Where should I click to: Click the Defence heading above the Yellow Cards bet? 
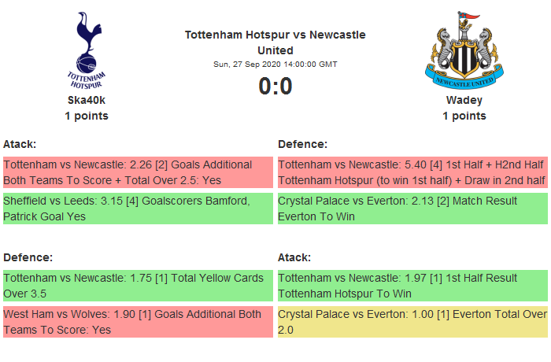tap(28, 257)
